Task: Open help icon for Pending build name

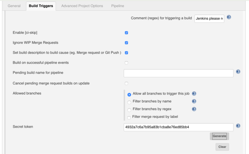Action: tap(238, 72)
